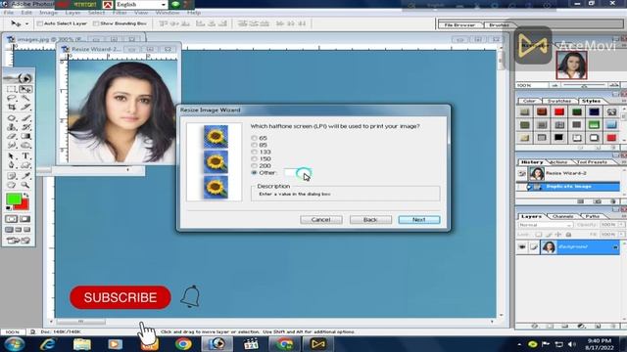
Task: Open the Brushes palette tab
Action: (x=499, y=24)
